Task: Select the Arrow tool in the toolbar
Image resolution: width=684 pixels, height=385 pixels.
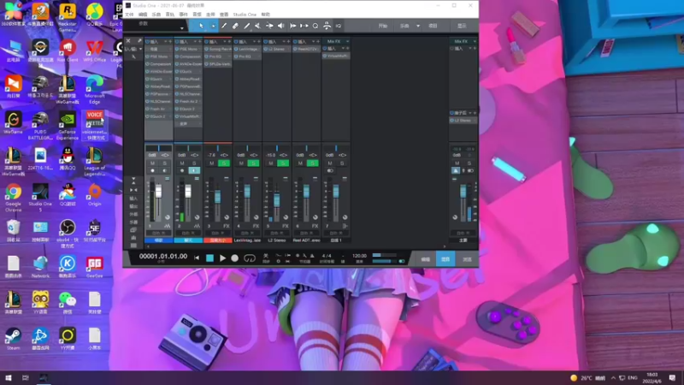Action: [x=201, y=26]
